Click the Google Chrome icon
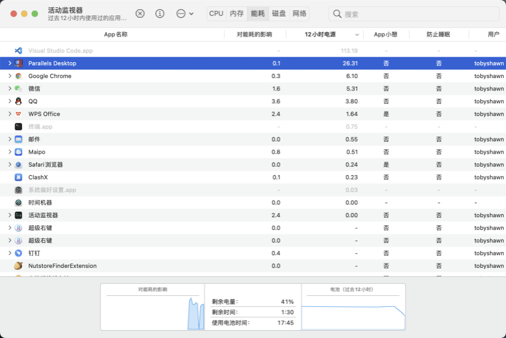Image resolution: width=506 pixels, height=338 pixels. click(18, 76)
